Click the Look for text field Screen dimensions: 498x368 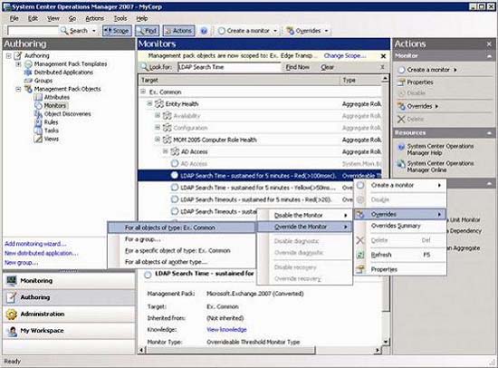pyautogui.click(x=229, y=67)
